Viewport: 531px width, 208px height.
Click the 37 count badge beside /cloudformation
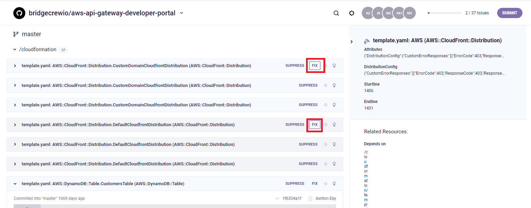click(x=63, y=50)
